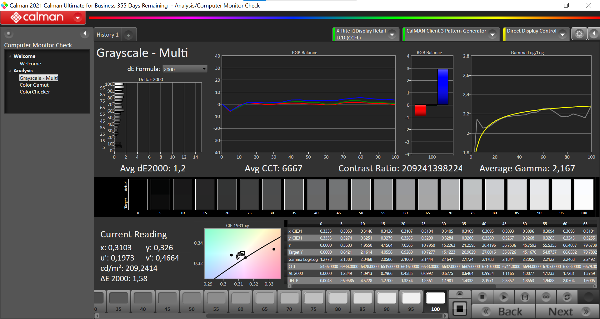Select the 80 percent gray pattern button
Screen dimensions: 600x319
(x=338, y=301)
